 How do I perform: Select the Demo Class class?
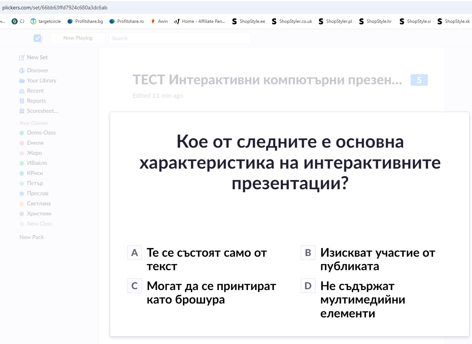click(x=37, y=133)
